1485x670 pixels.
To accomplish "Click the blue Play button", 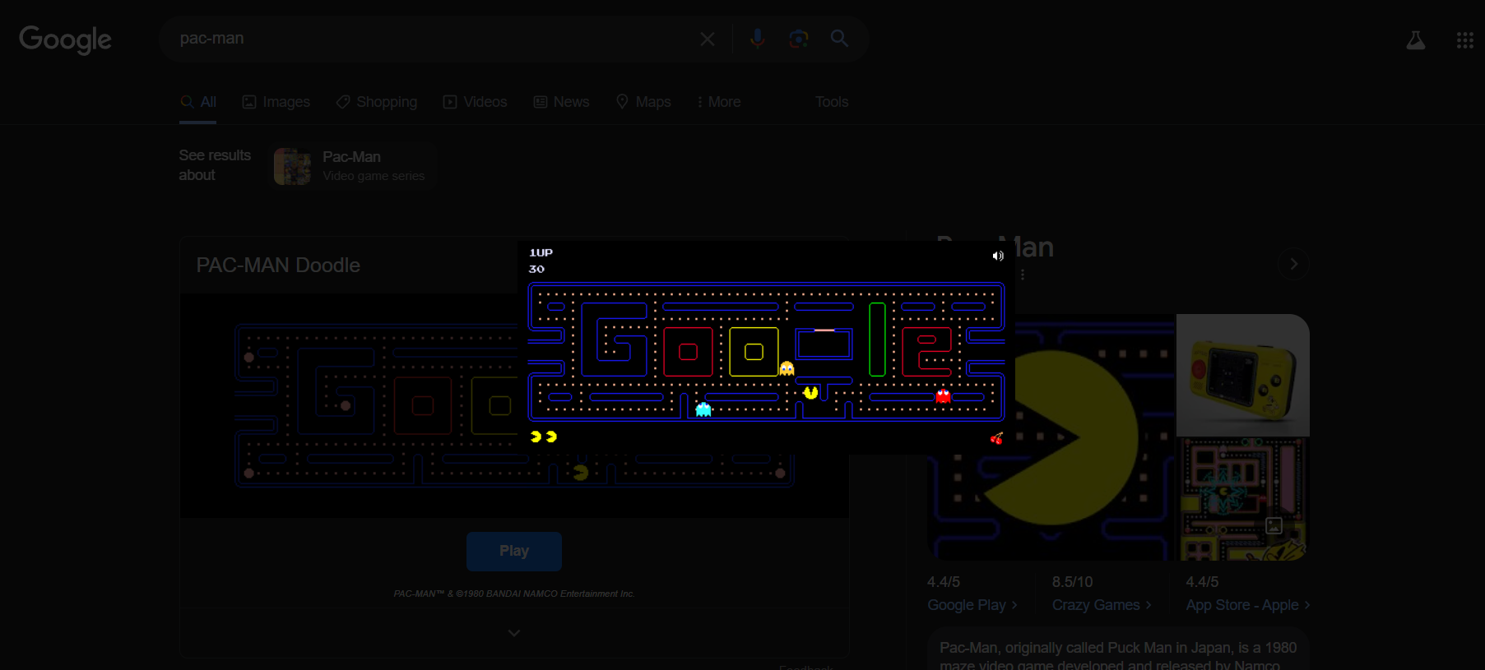I will (x=514, y=551).
